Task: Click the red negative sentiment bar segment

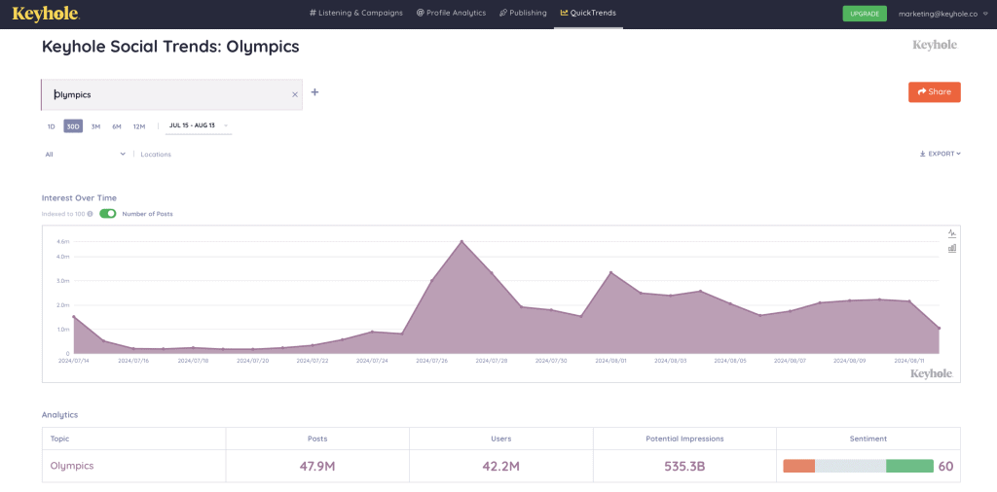Action: [798, 466]
